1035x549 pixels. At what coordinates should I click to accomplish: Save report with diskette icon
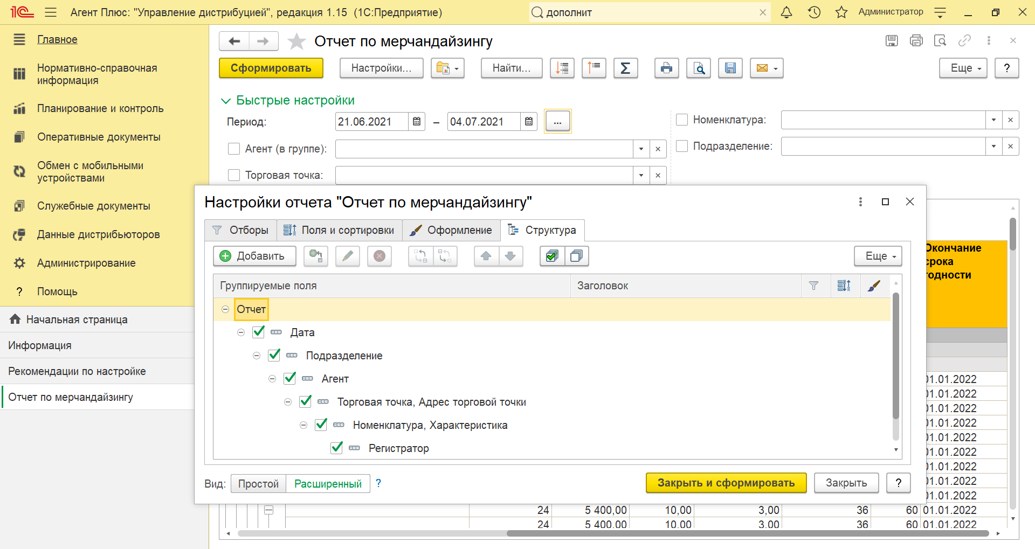click(730, 68)
